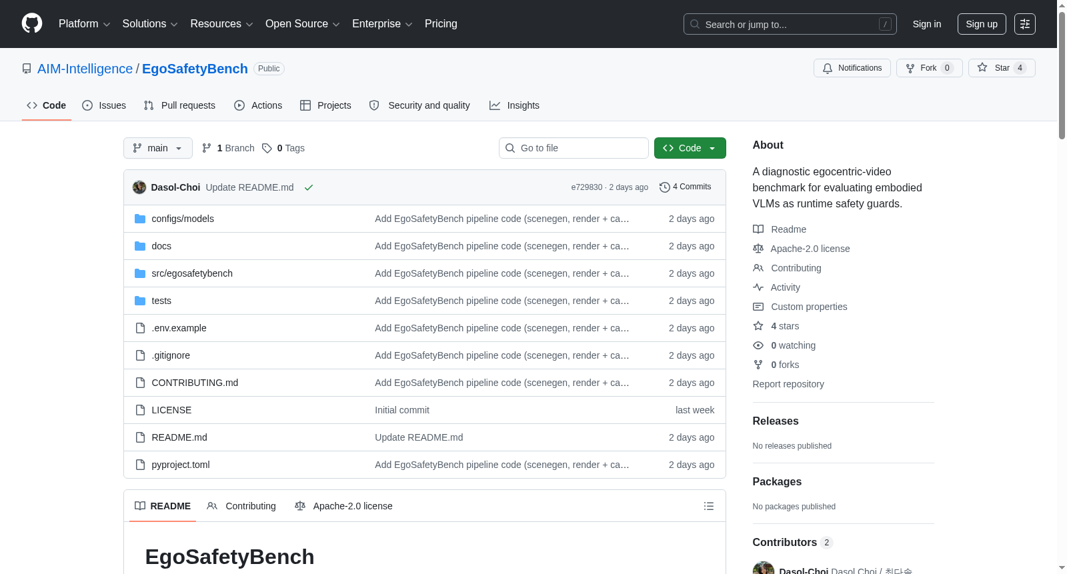The width and height of the screenshot is (1067, 574).
Task: Switch to the Insights tab
Action: tap(514, 105)
